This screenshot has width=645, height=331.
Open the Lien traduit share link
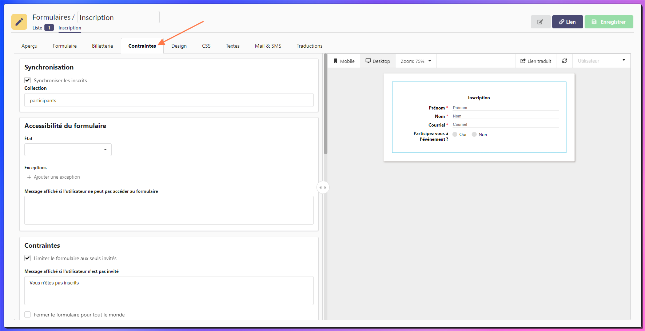pyautogui.click(x=536, y=61)
